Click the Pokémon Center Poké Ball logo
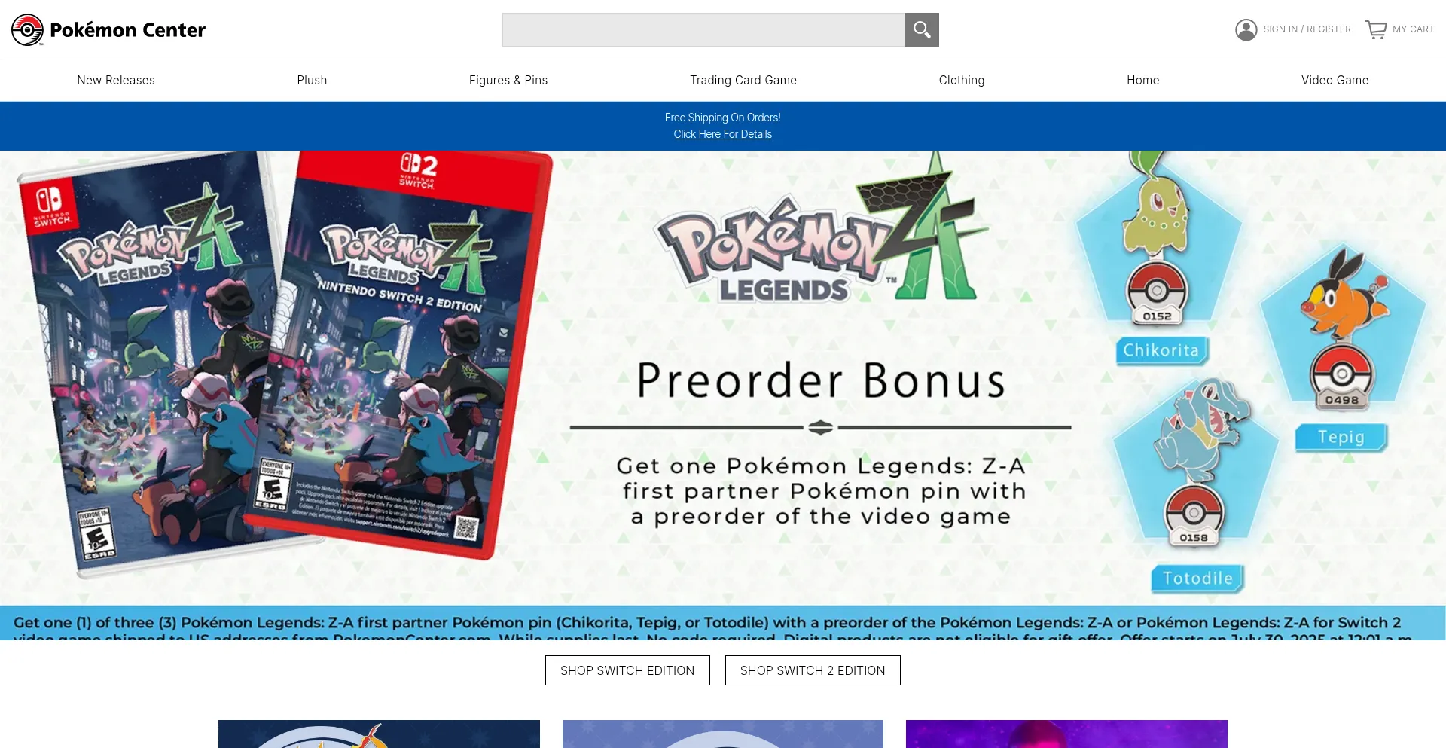This screenshot has width=1446, height=748. click(x=28, y=30)
